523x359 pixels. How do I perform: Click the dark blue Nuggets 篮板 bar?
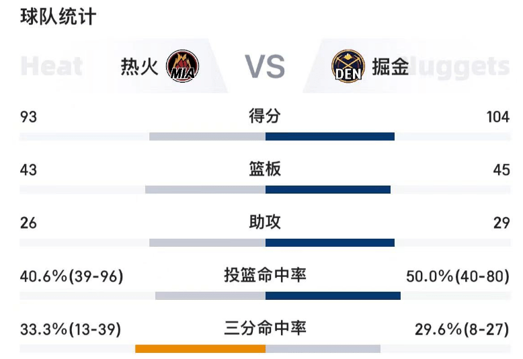328,190
